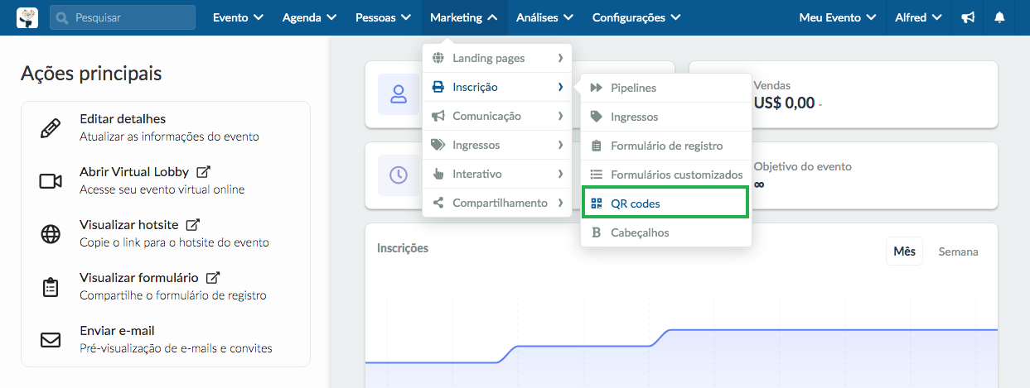
Task: Click the user avatar card icon
Action: click(x=399, y=94)
